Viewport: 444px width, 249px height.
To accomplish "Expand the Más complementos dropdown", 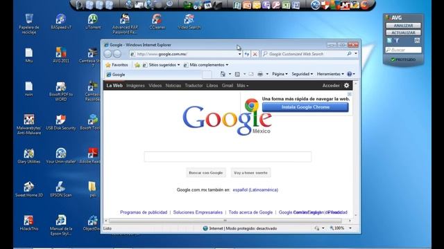I will (227, 65).
